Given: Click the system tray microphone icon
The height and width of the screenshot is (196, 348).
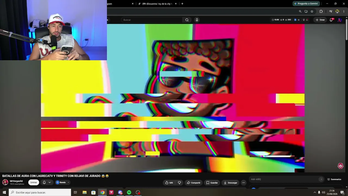Looking at the screenshot, I should pyautogui.click(x=319, y=192).
